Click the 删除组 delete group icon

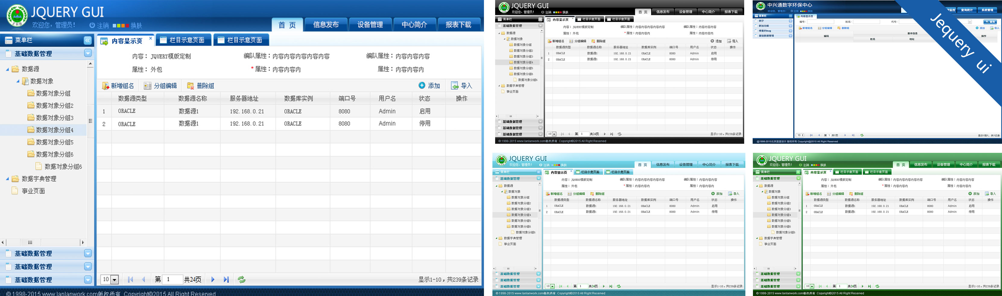click(191, 86)
